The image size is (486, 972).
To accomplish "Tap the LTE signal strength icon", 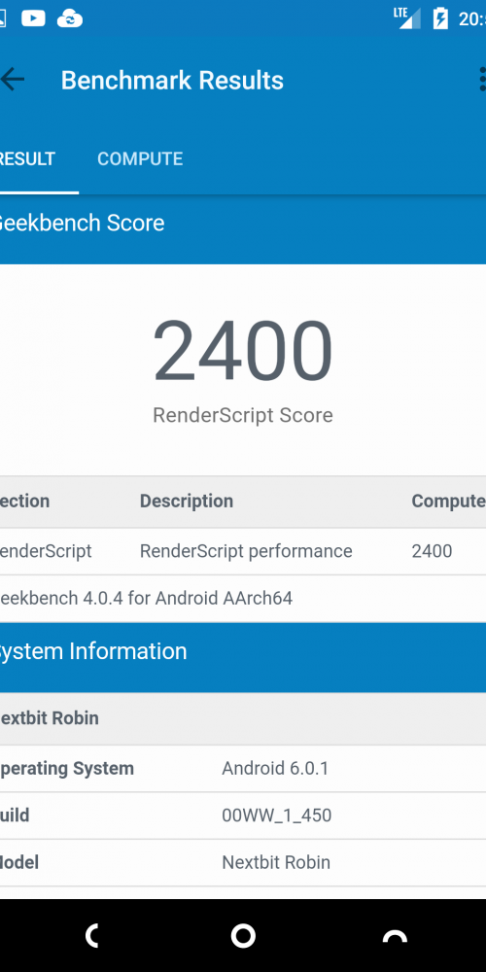I will (406, 18).
